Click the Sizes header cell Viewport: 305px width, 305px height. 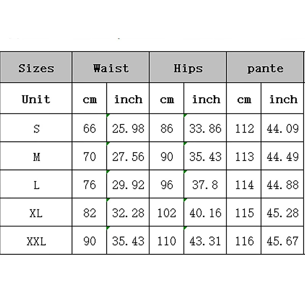(x=36, y=68)
